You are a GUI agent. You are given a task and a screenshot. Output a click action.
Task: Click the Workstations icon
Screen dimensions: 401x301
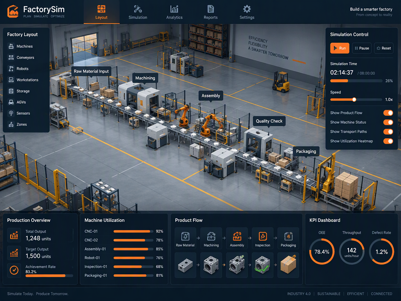click(x=11, y=80)
